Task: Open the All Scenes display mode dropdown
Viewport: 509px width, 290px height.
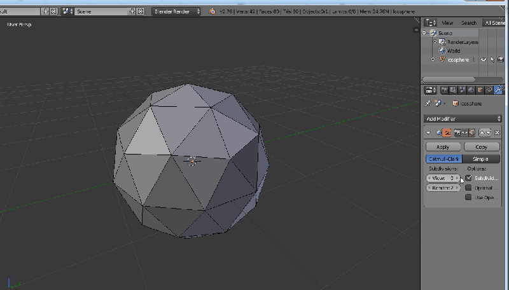Action: pos(494,23)
